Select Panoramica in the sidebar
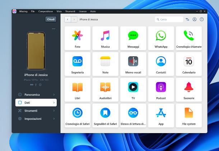 tap(36, 95)
